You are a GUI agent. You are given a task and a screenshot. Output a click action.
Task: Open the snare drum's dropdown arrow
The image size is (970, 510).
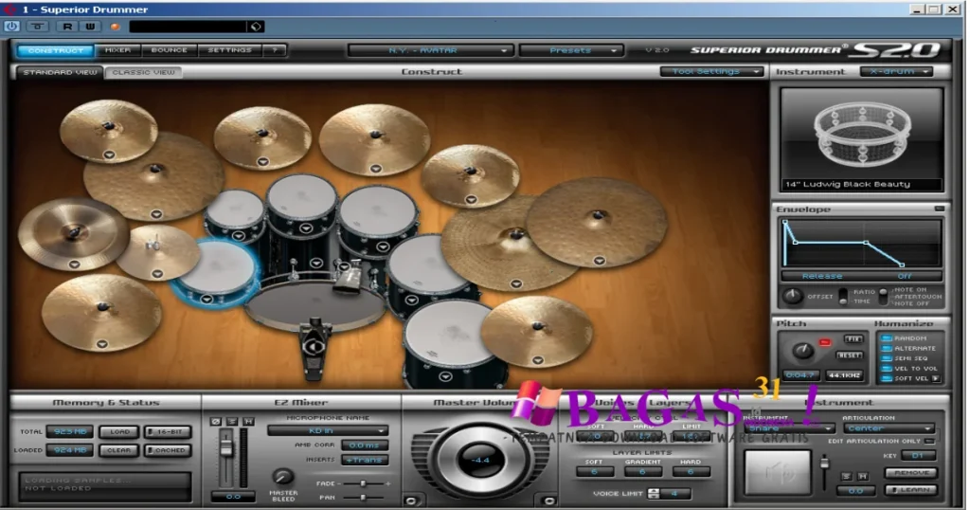pyautogui.click(x=207, y=300)
